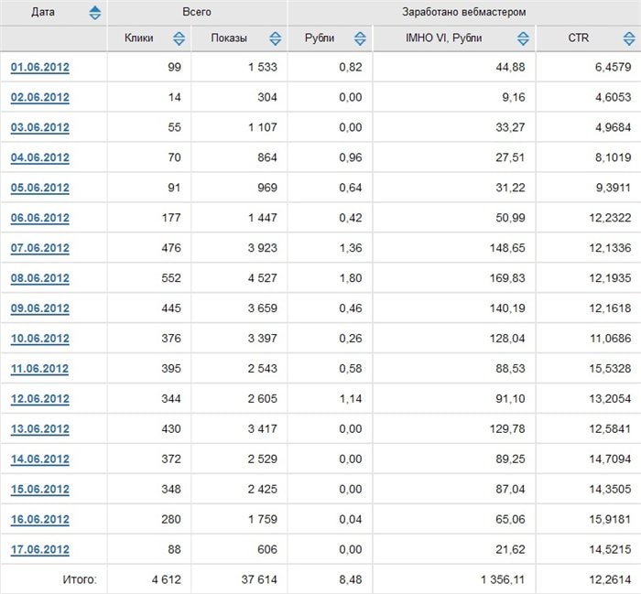Click the Заработано вебмастером group header

463,13
